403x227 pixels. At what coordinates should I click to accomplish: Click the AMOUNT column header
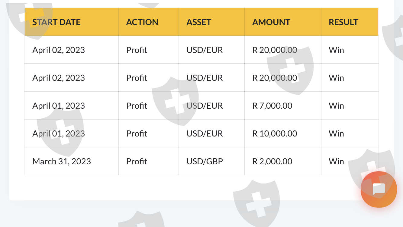click(271, 22)
